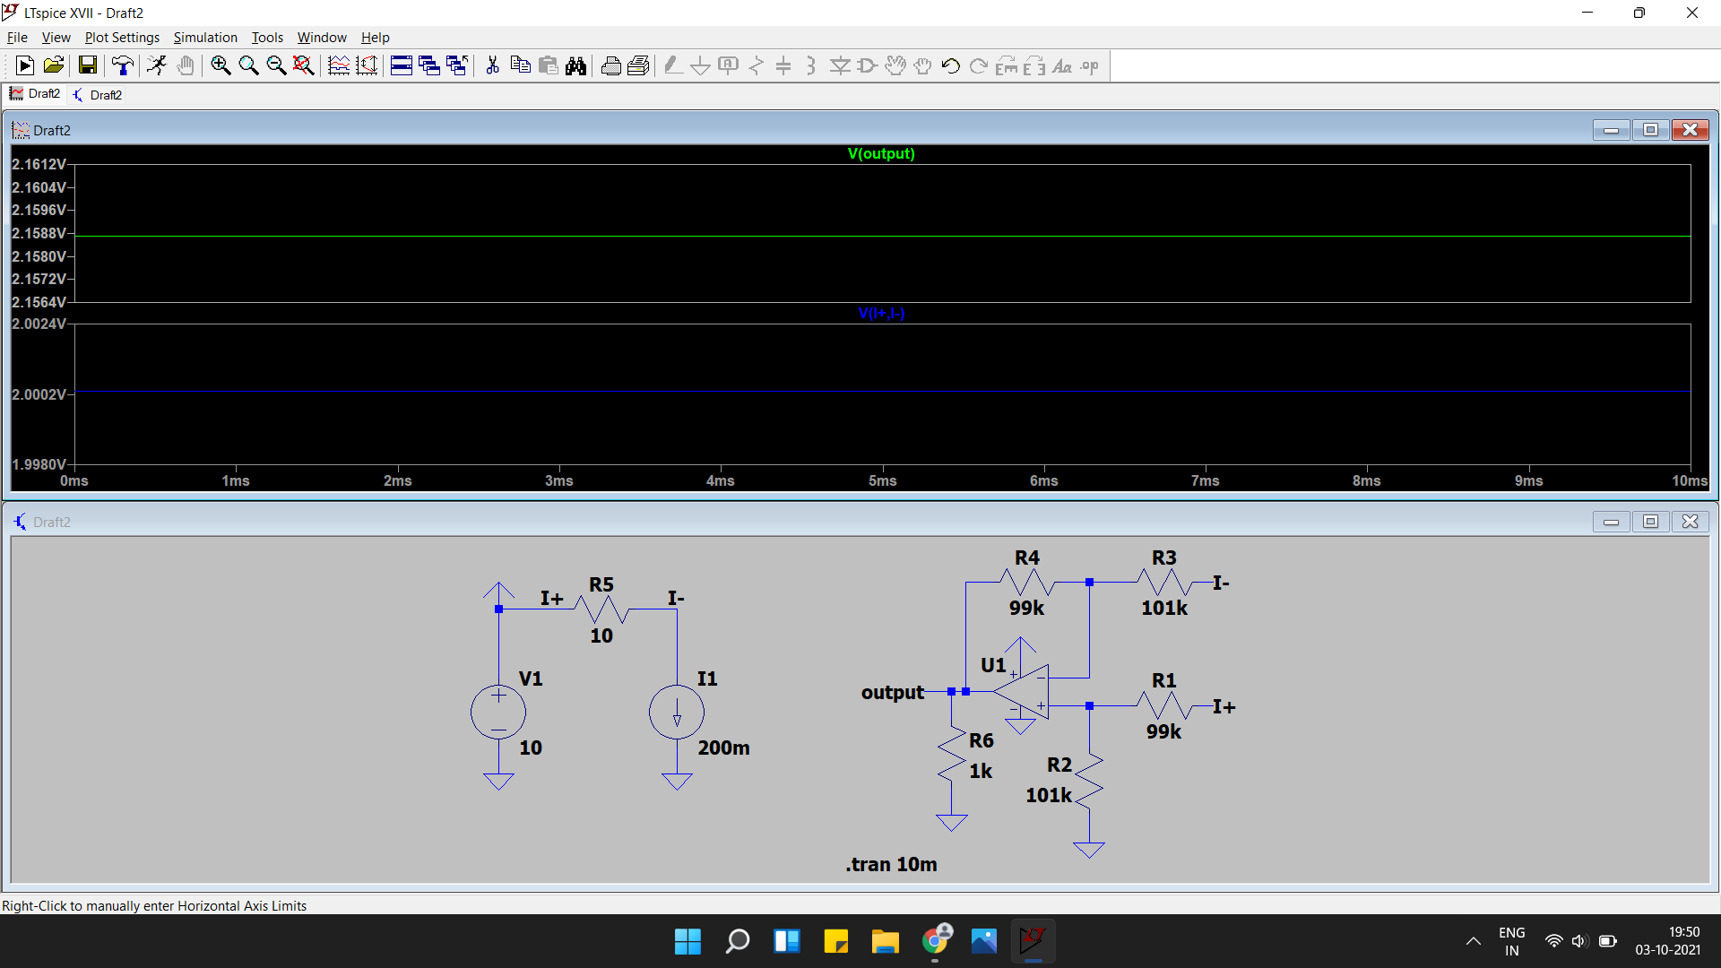Image resolution: width=1721 pixels, height=968 pixels.
Task: Switch to the Draft2 waveform tab
Action: click(x=35, y=94)
